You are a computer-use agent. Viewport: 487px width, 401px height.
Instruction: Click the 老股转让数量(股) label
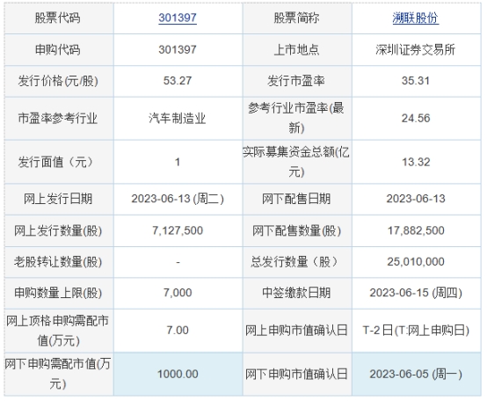tap(58, 262)
